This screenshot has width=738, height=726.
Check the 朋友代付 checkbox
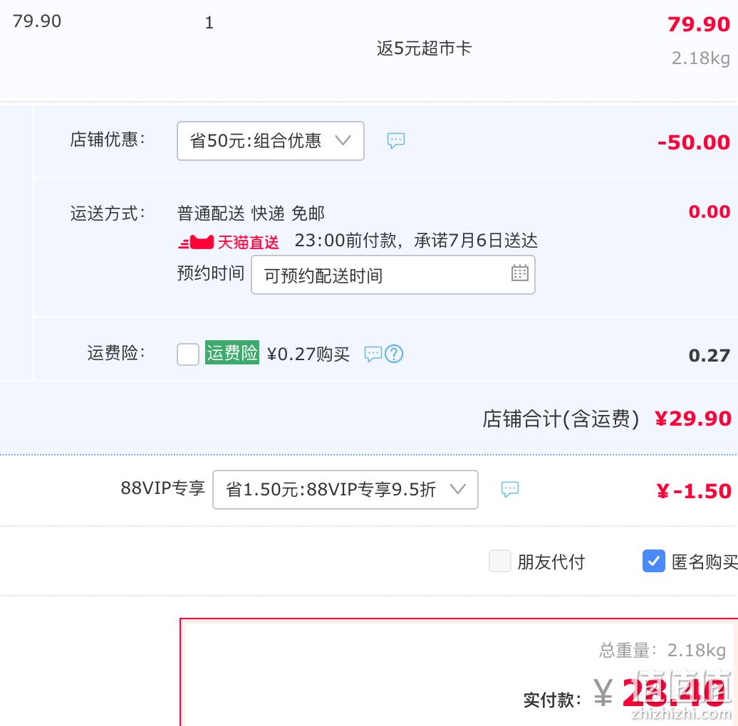click(x=500, y=561)
